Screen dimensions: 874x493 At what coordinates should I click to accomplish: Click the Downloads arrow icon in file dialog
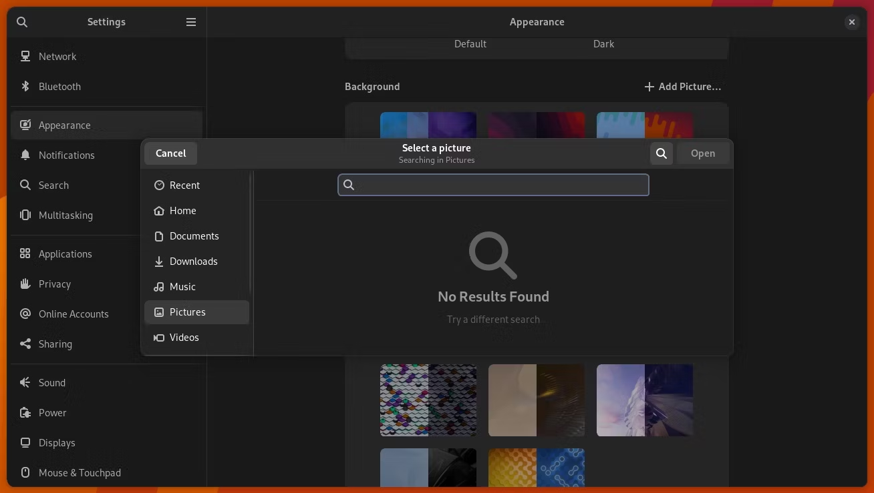pyautogui.click(x=159, y=262)
